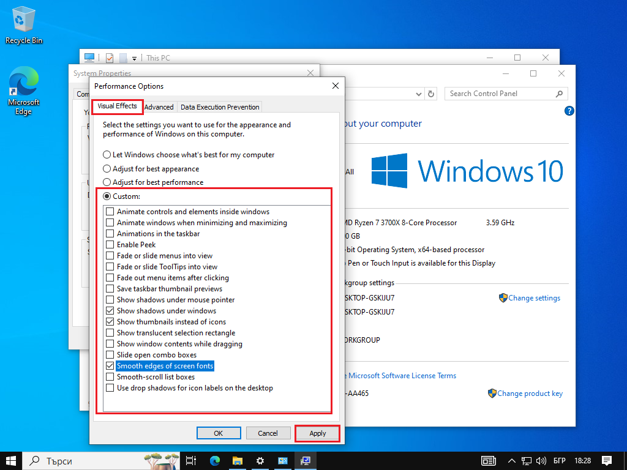Check Show window contents while dragging
The width and height of the screenshot is (627, 470).
pyautogui.click(x=110, y=344)
